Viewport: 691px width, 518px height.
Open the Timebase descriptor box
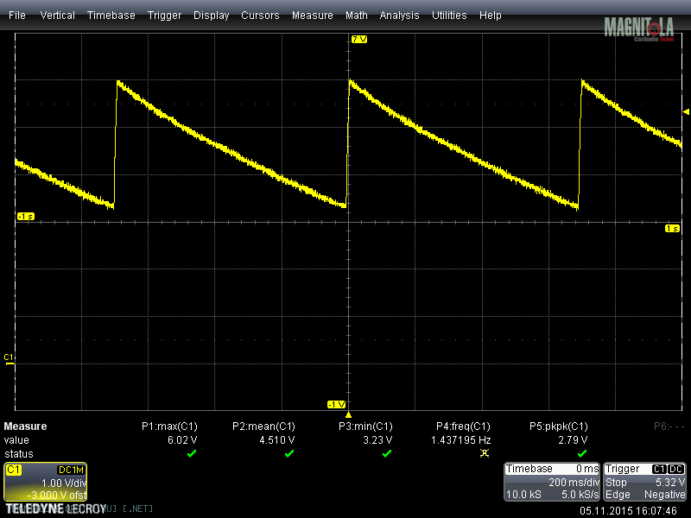tap(551, 482)
